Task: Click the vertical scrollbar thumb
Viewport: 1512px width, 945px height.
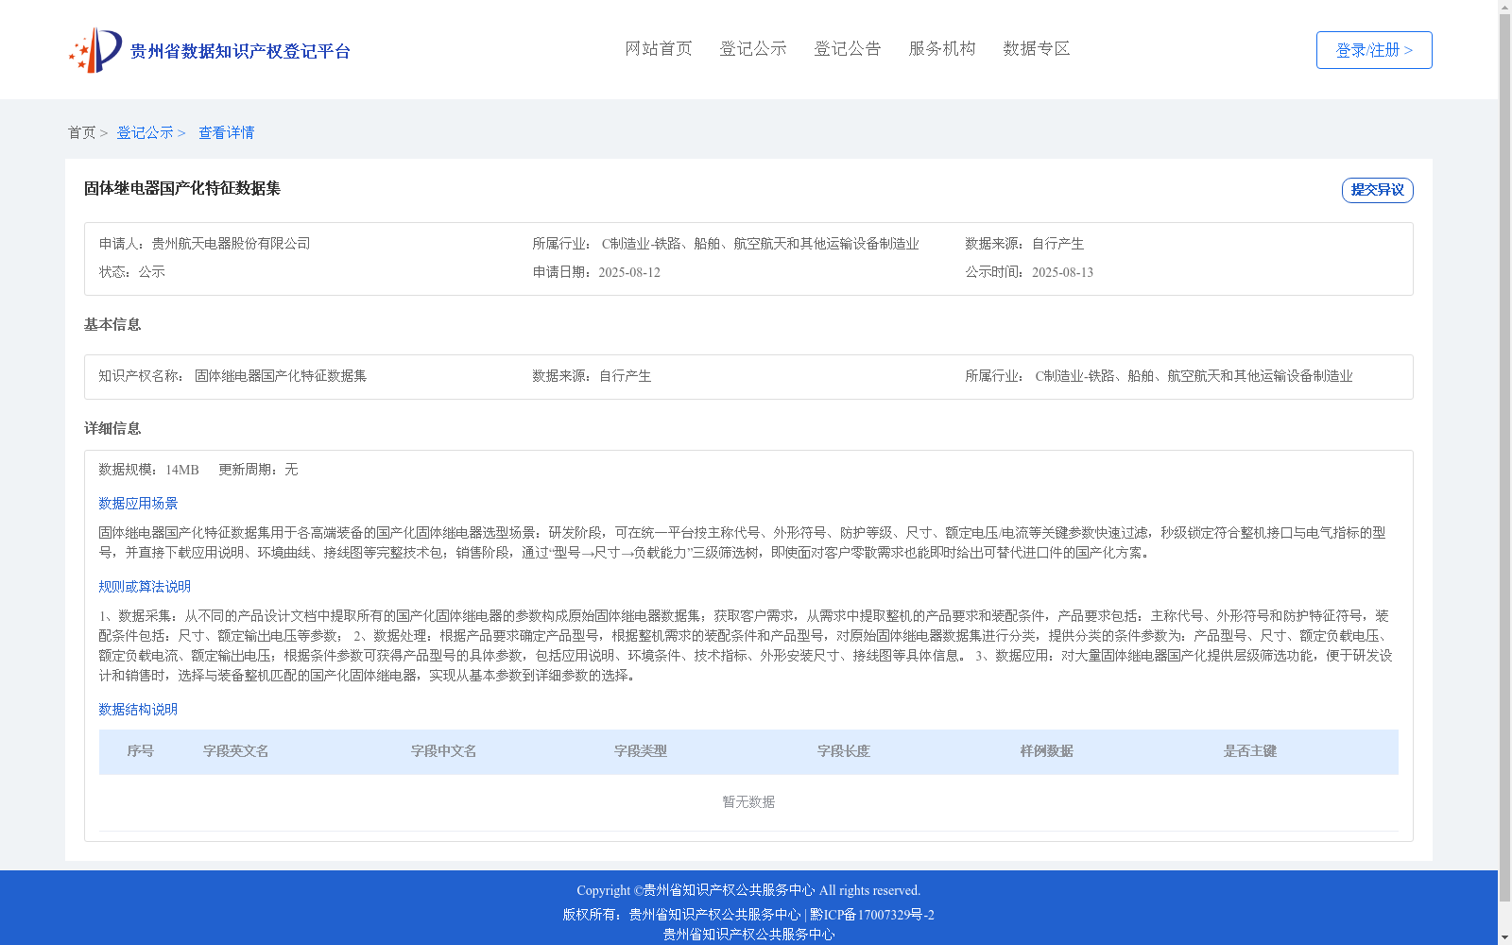Action: point(1504,458)
